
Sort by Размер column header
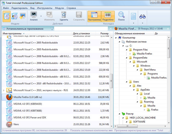point(104,34)
